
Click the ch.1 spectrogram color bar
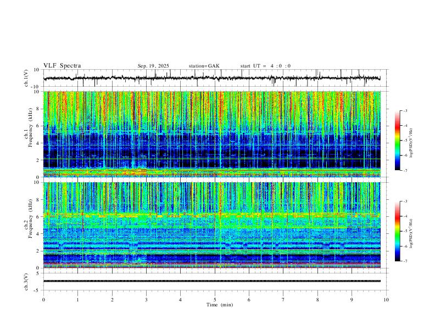click(x=397, y=141)
